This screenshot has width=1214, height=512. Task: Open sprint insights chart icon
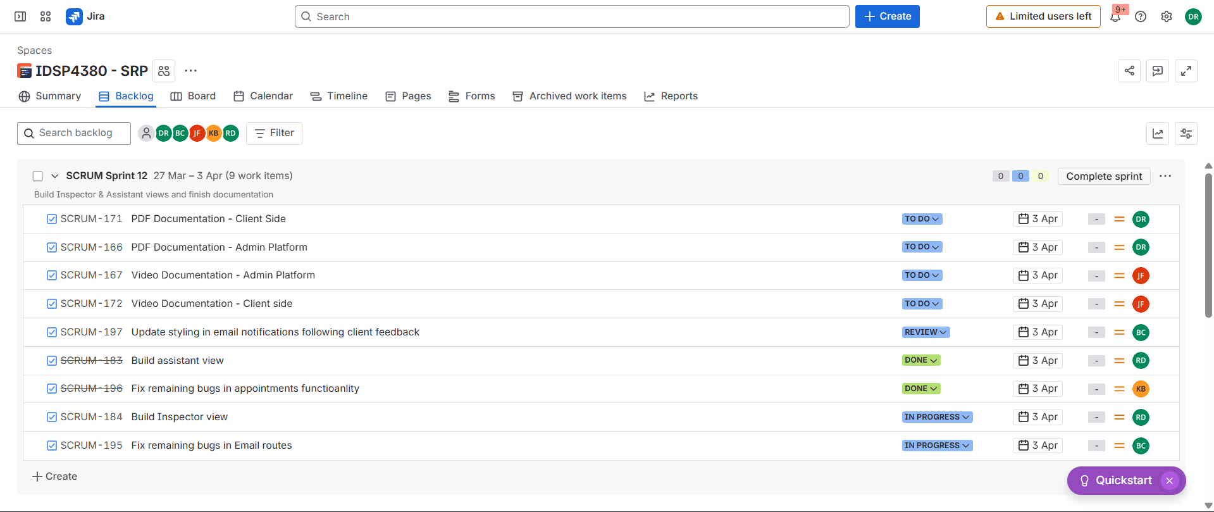click(x=1158, y=134)
